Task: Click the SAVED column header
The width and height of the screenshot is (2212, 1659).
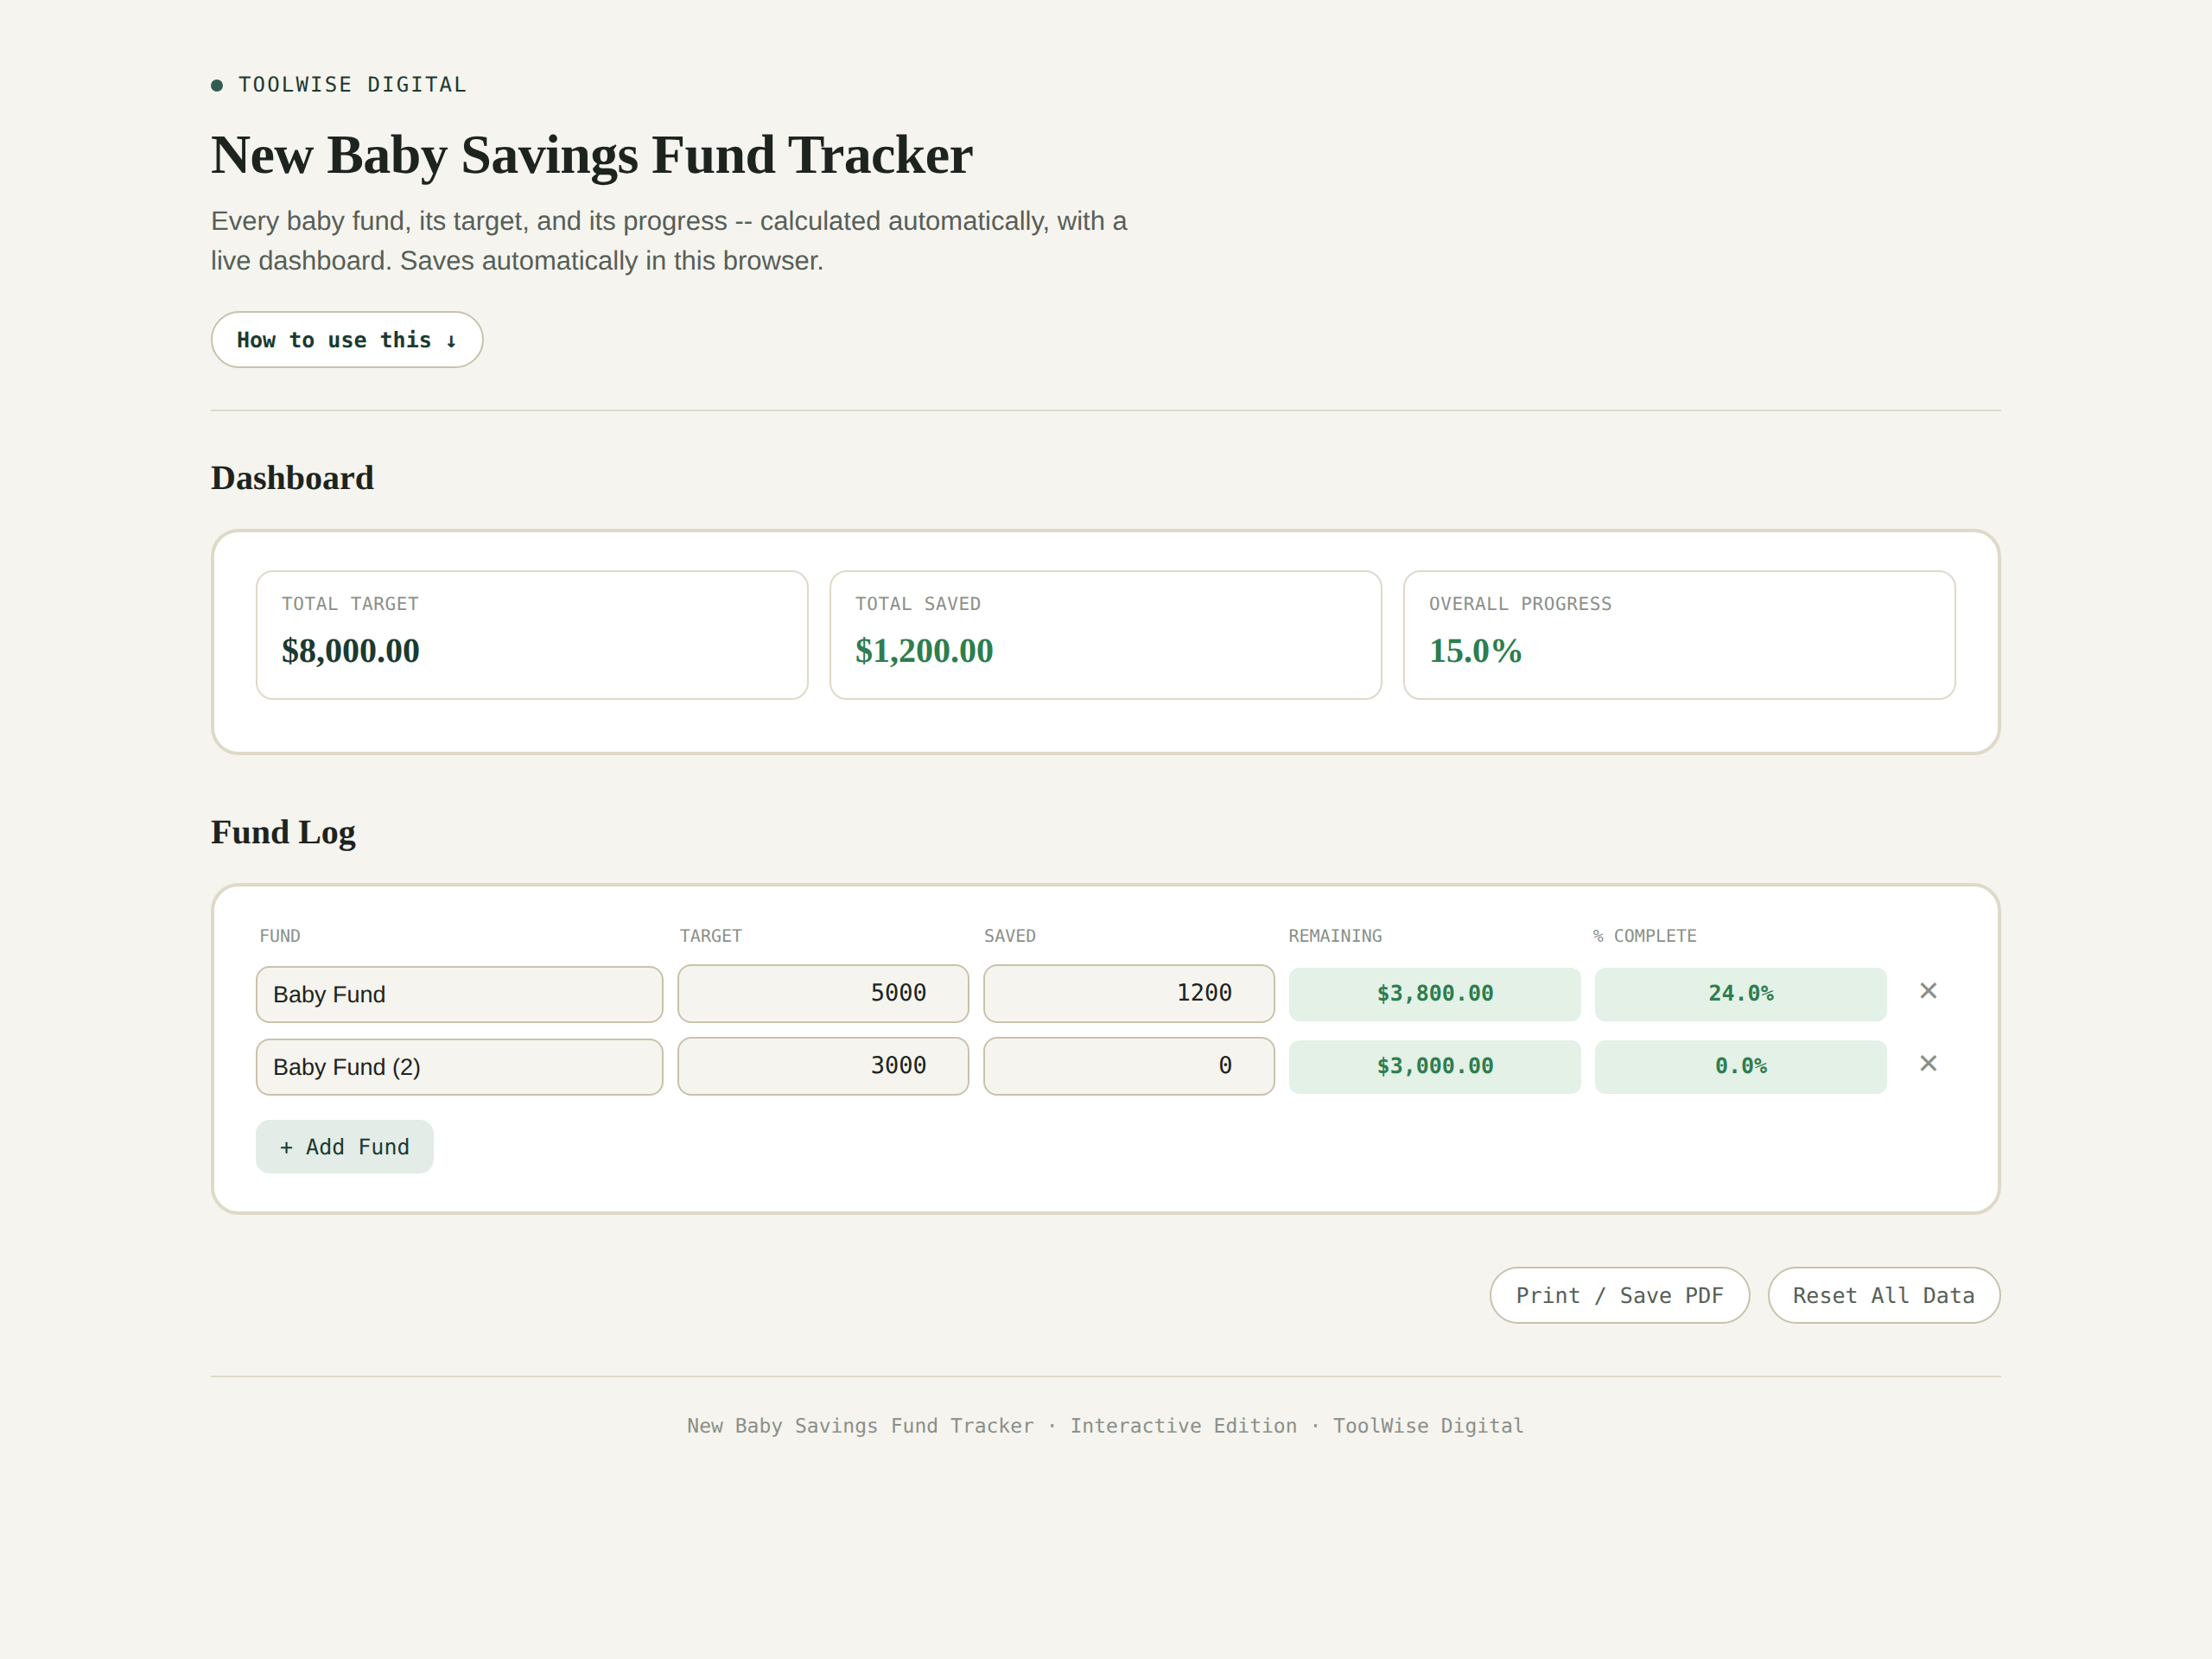Action: (x=1010, y=936)
